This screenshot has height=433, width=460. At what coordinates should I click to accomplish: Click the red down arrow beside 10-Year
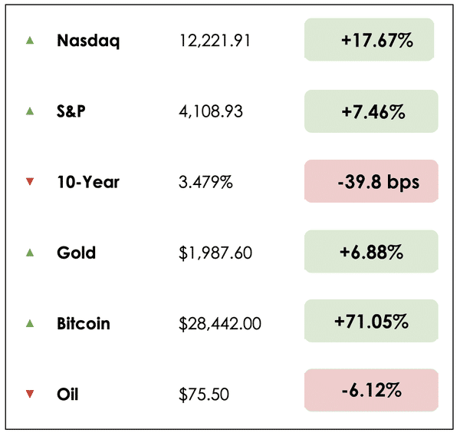30,182
